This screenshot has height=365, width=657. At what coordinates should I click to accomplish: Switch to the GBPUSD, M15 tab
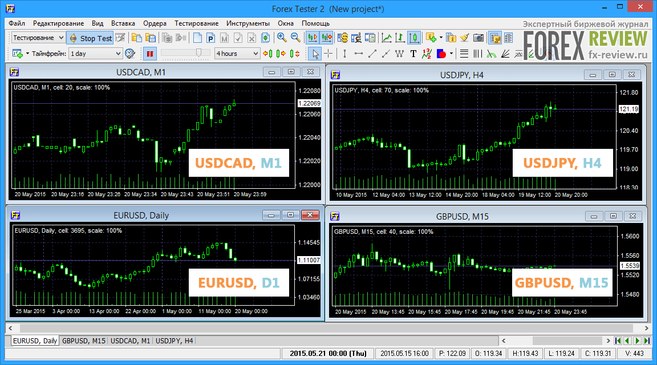tap(84, 340)
